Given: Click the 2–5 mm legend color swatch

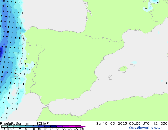Looking at the screenshot, I should [x=23, y=127].
